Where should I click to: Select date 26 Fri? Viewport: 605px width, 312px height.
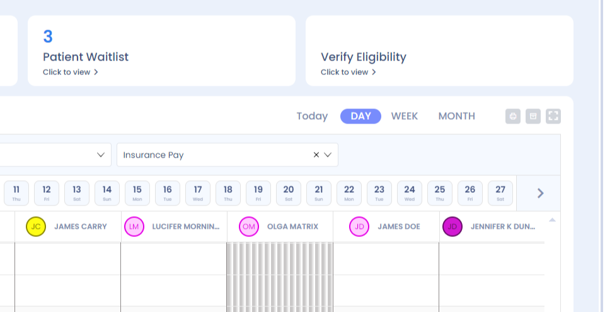click(470, 193)
